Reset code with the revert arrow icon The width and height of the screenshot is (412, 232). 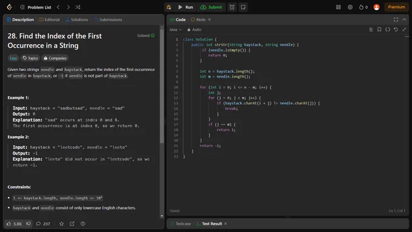[396, 30]
